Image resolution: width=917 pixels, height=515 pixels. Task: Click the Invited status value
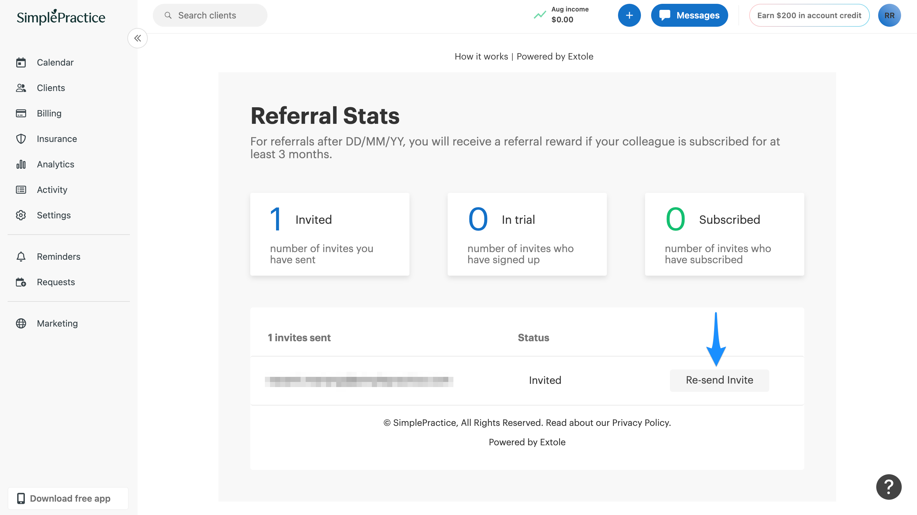pyautogui.click(x=545, y=380)
